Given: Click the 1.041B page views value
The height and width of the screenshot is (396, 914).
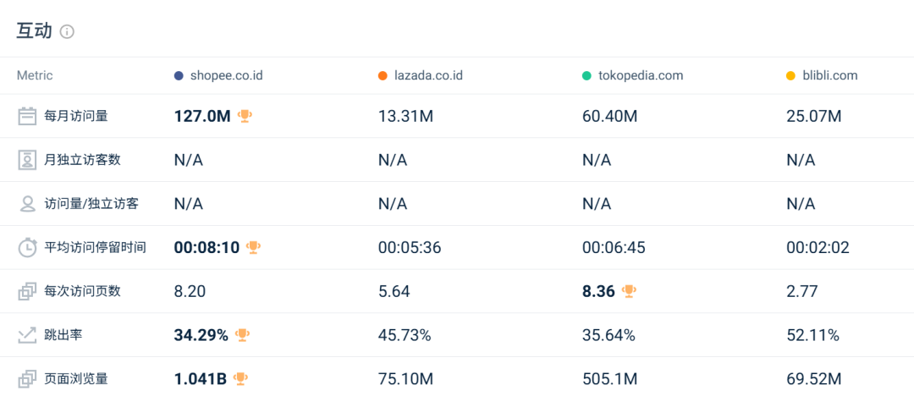Looking at the screenshot, I should (201, 379).
